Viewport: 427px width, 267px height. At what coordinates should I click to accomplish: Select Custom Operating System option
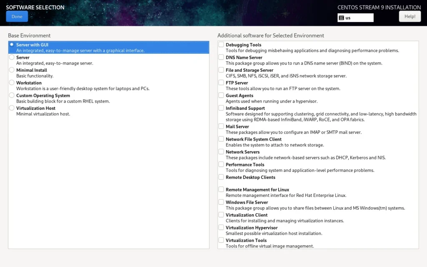click(x=12, y=95)
